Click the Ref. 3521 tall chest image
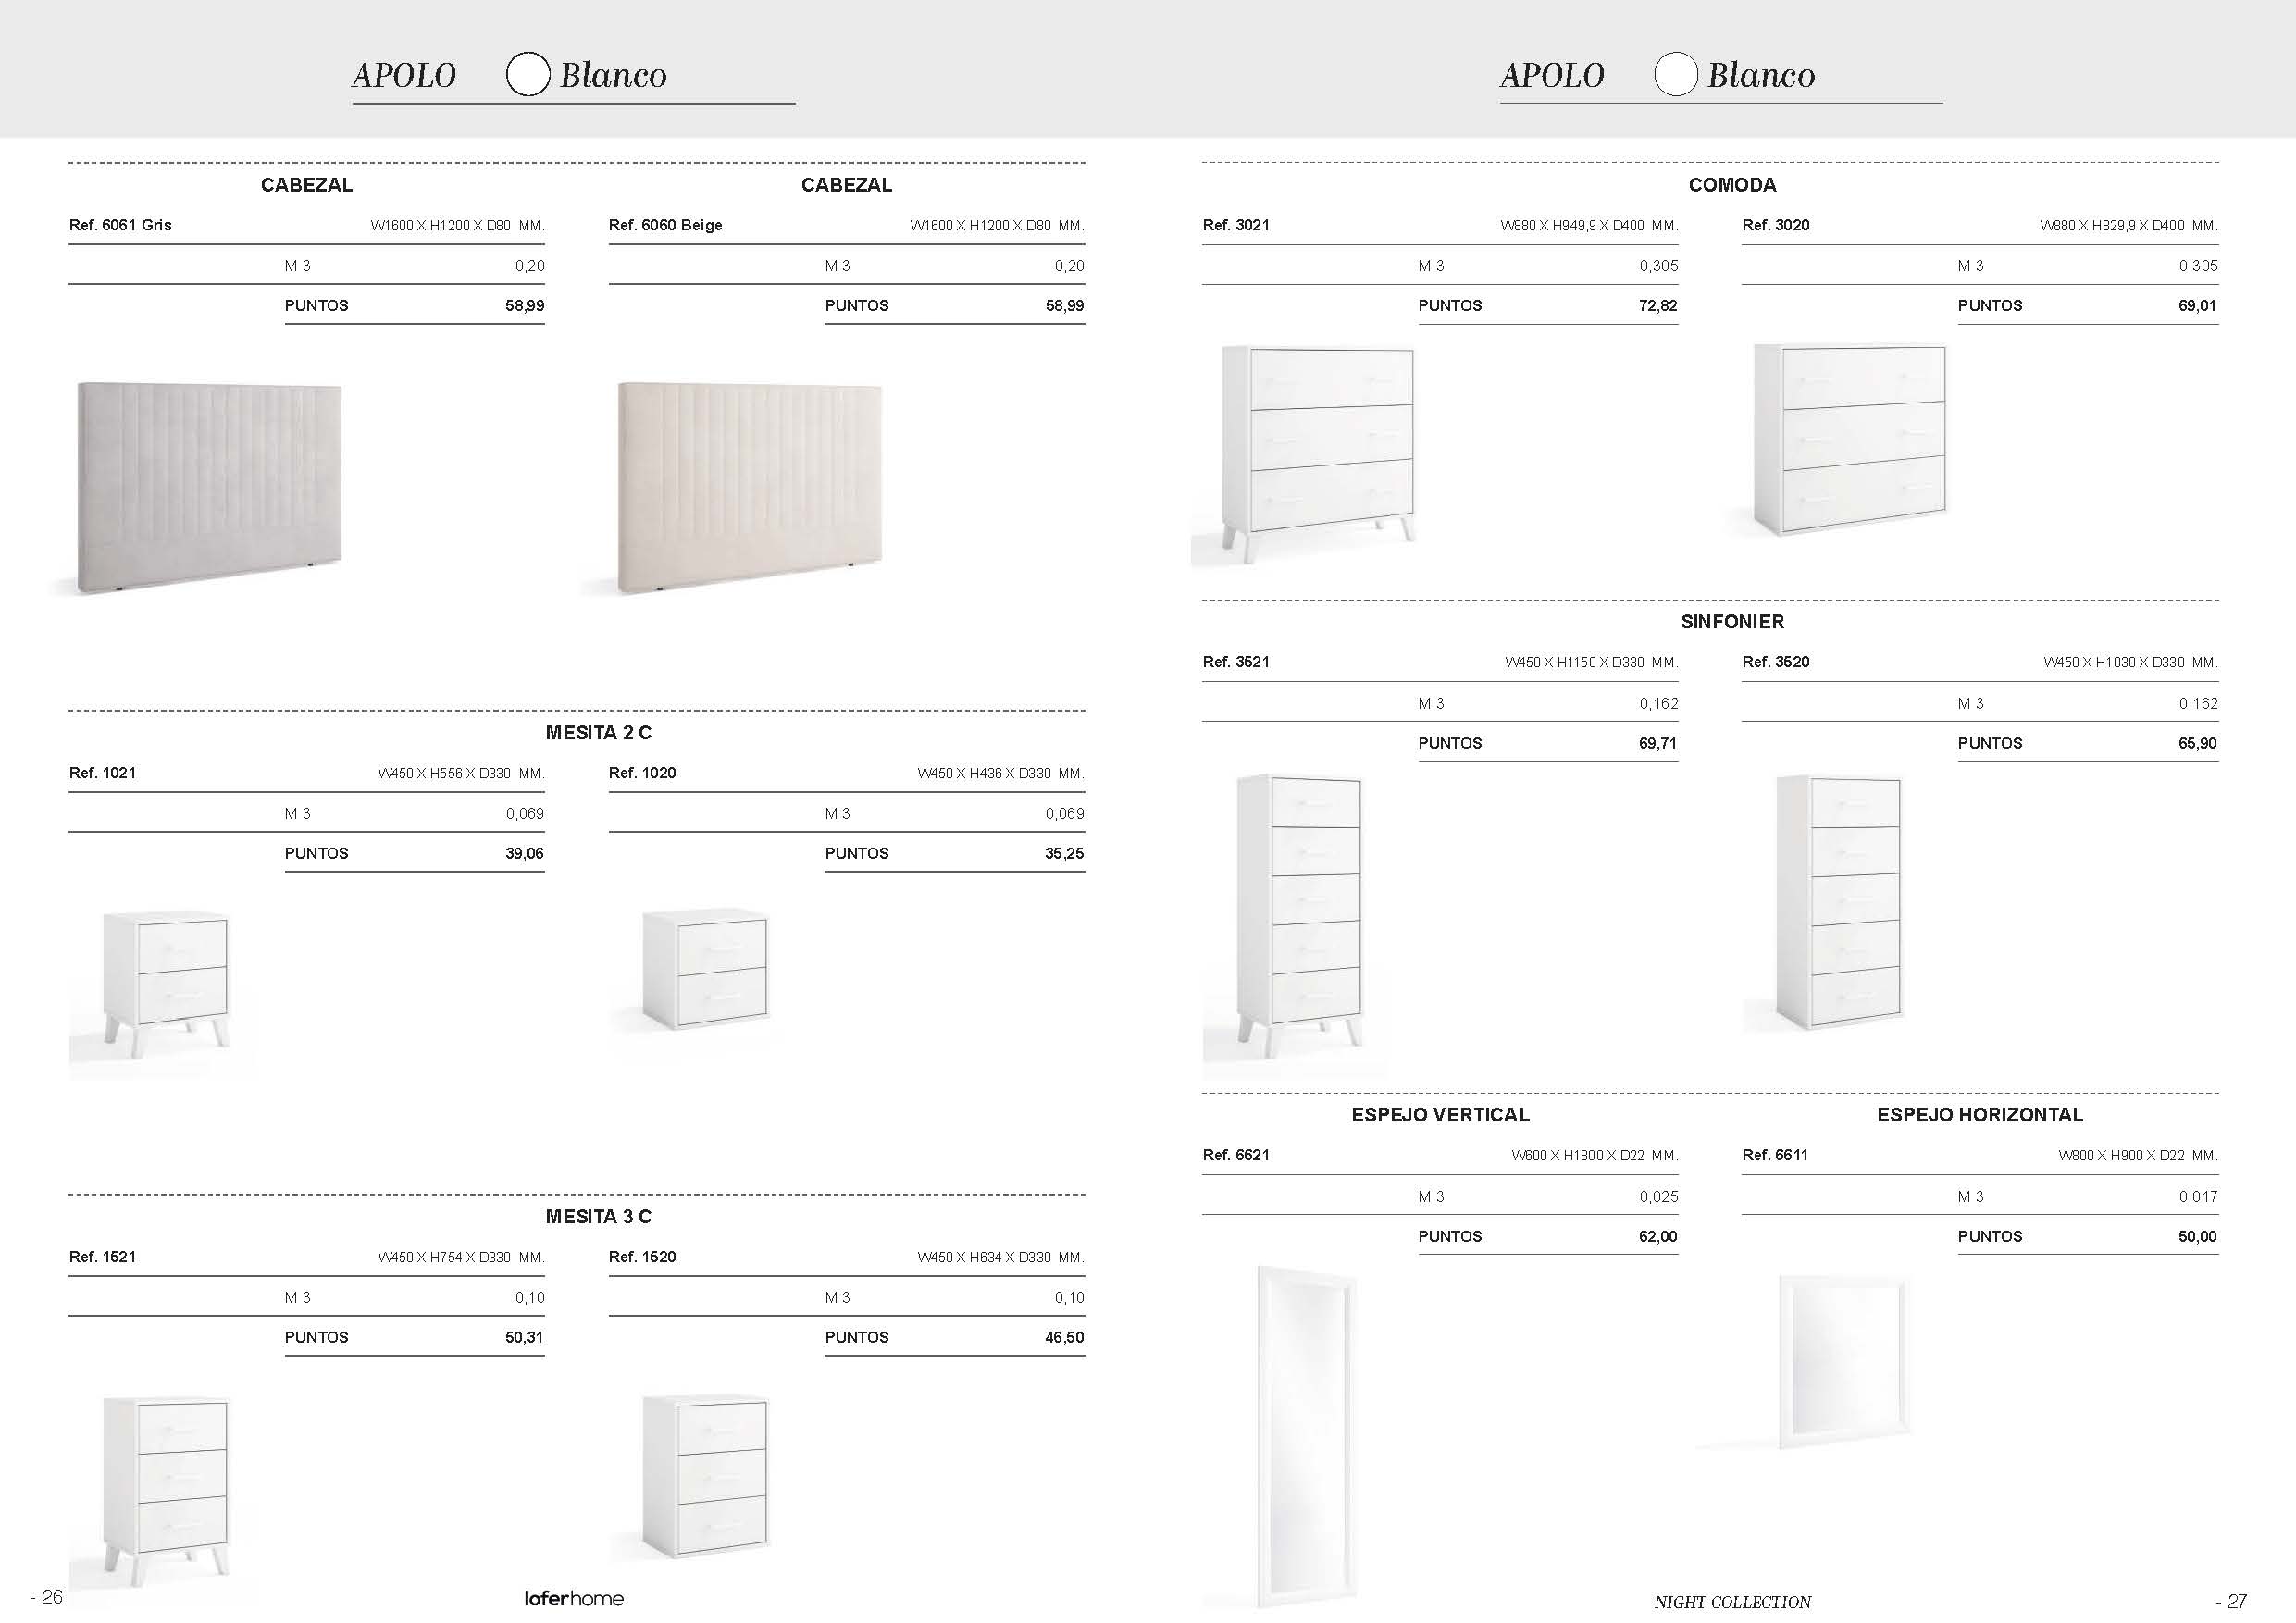 pos(1299,915)
